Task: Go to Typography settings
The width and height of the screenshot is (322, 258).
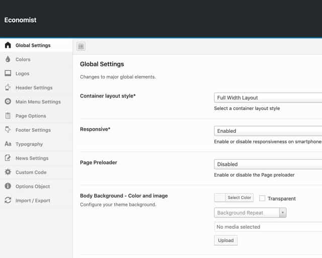Action: click(36, 144)
